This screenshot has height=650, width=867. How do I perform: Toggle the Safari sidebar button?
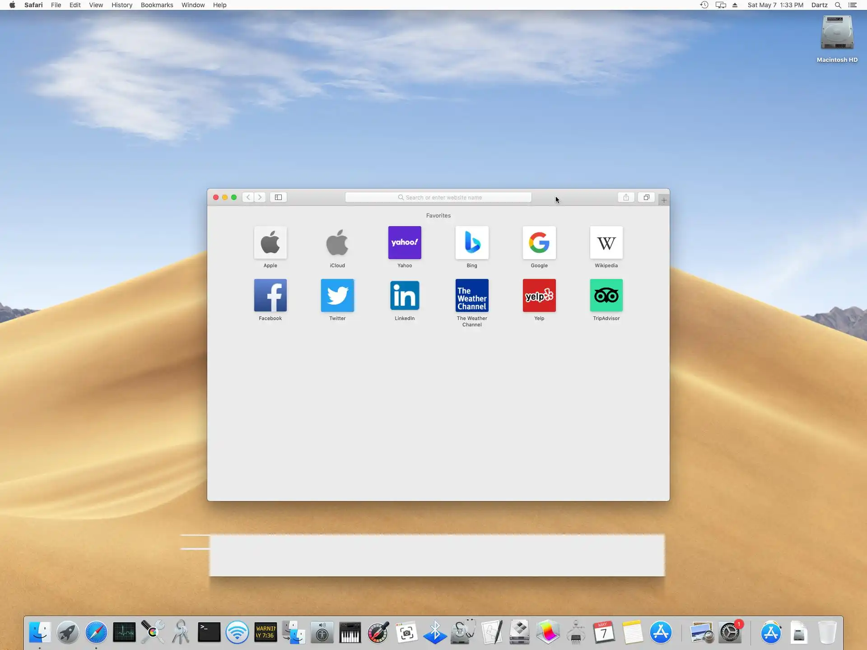tap(278, 197)
